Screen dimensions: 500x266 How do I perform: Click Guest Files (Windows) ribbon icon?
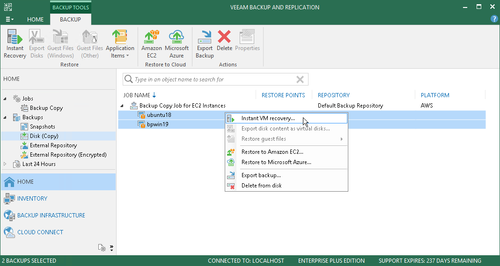60,43
